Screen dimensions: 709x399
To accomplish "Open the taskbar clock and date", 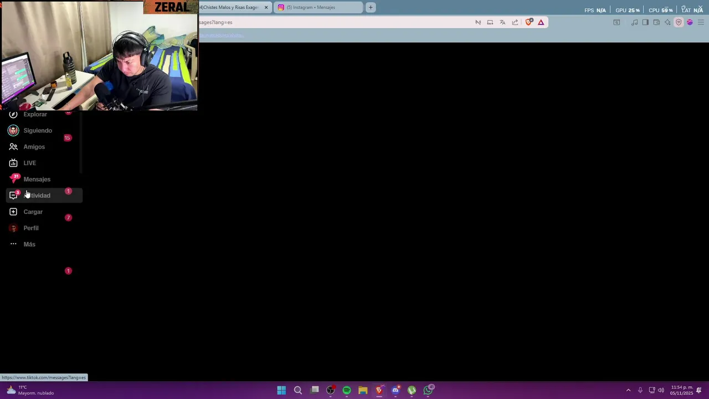I will coord(682,390).
